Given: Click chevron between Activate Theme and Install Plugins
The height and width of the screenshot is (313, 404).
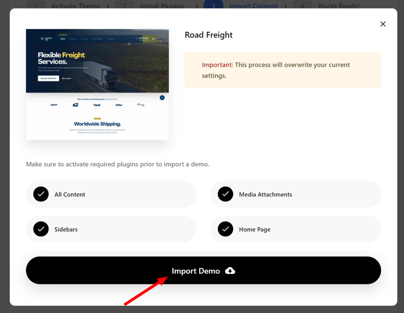Looking at the screenshot, I should [x=108, y=6].
